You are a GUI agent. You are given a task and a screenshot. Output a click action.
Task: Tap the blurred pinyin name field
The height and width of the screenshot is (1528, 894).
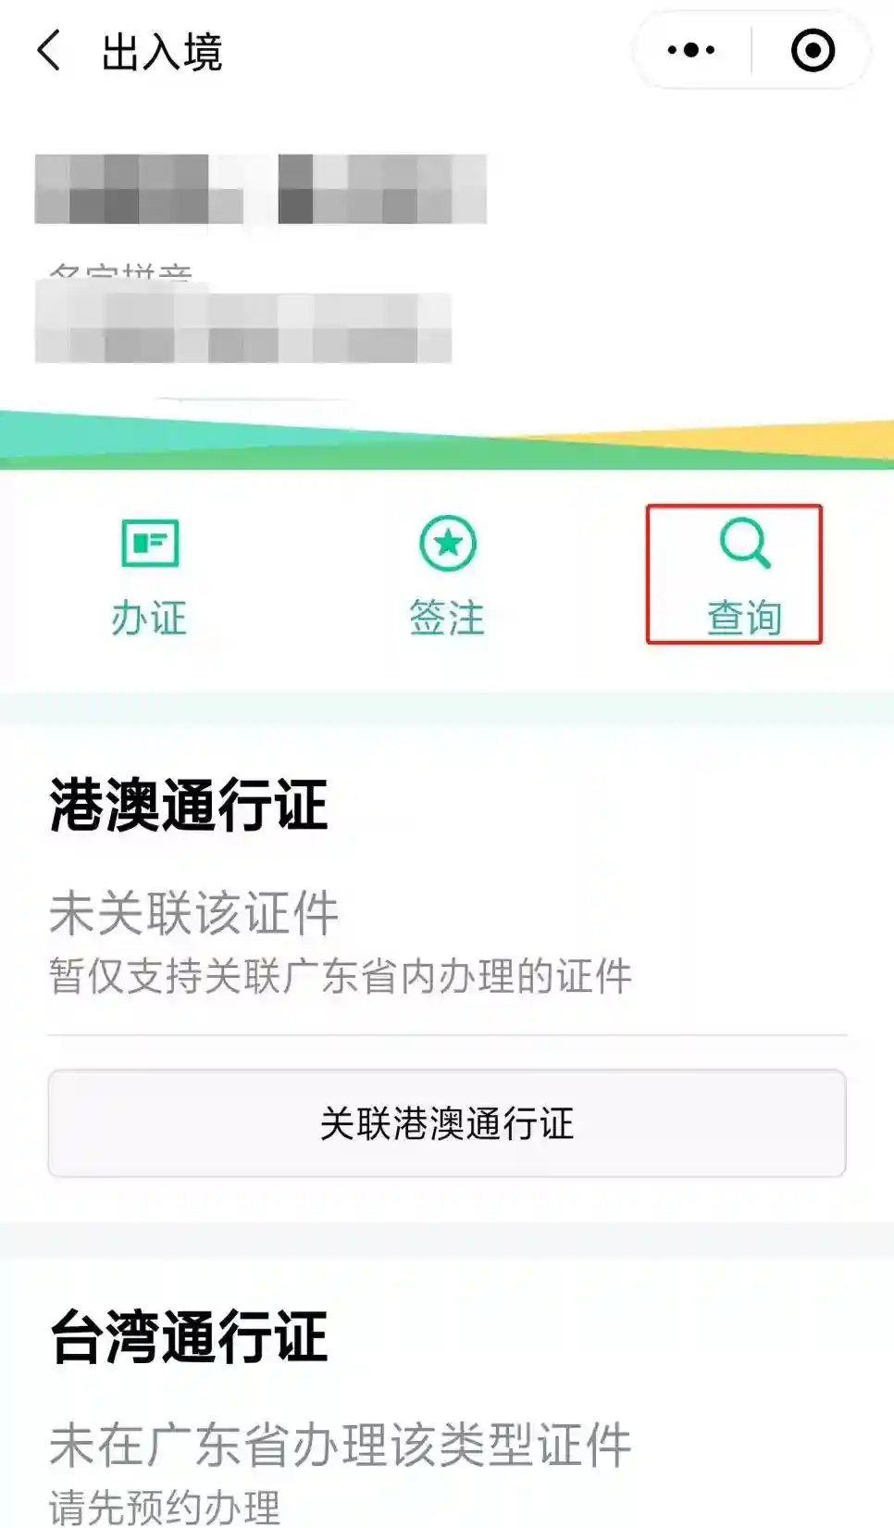[x=243, y=328]
